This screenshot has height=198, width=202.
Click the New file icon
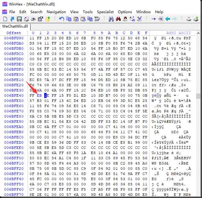point(5,19)
